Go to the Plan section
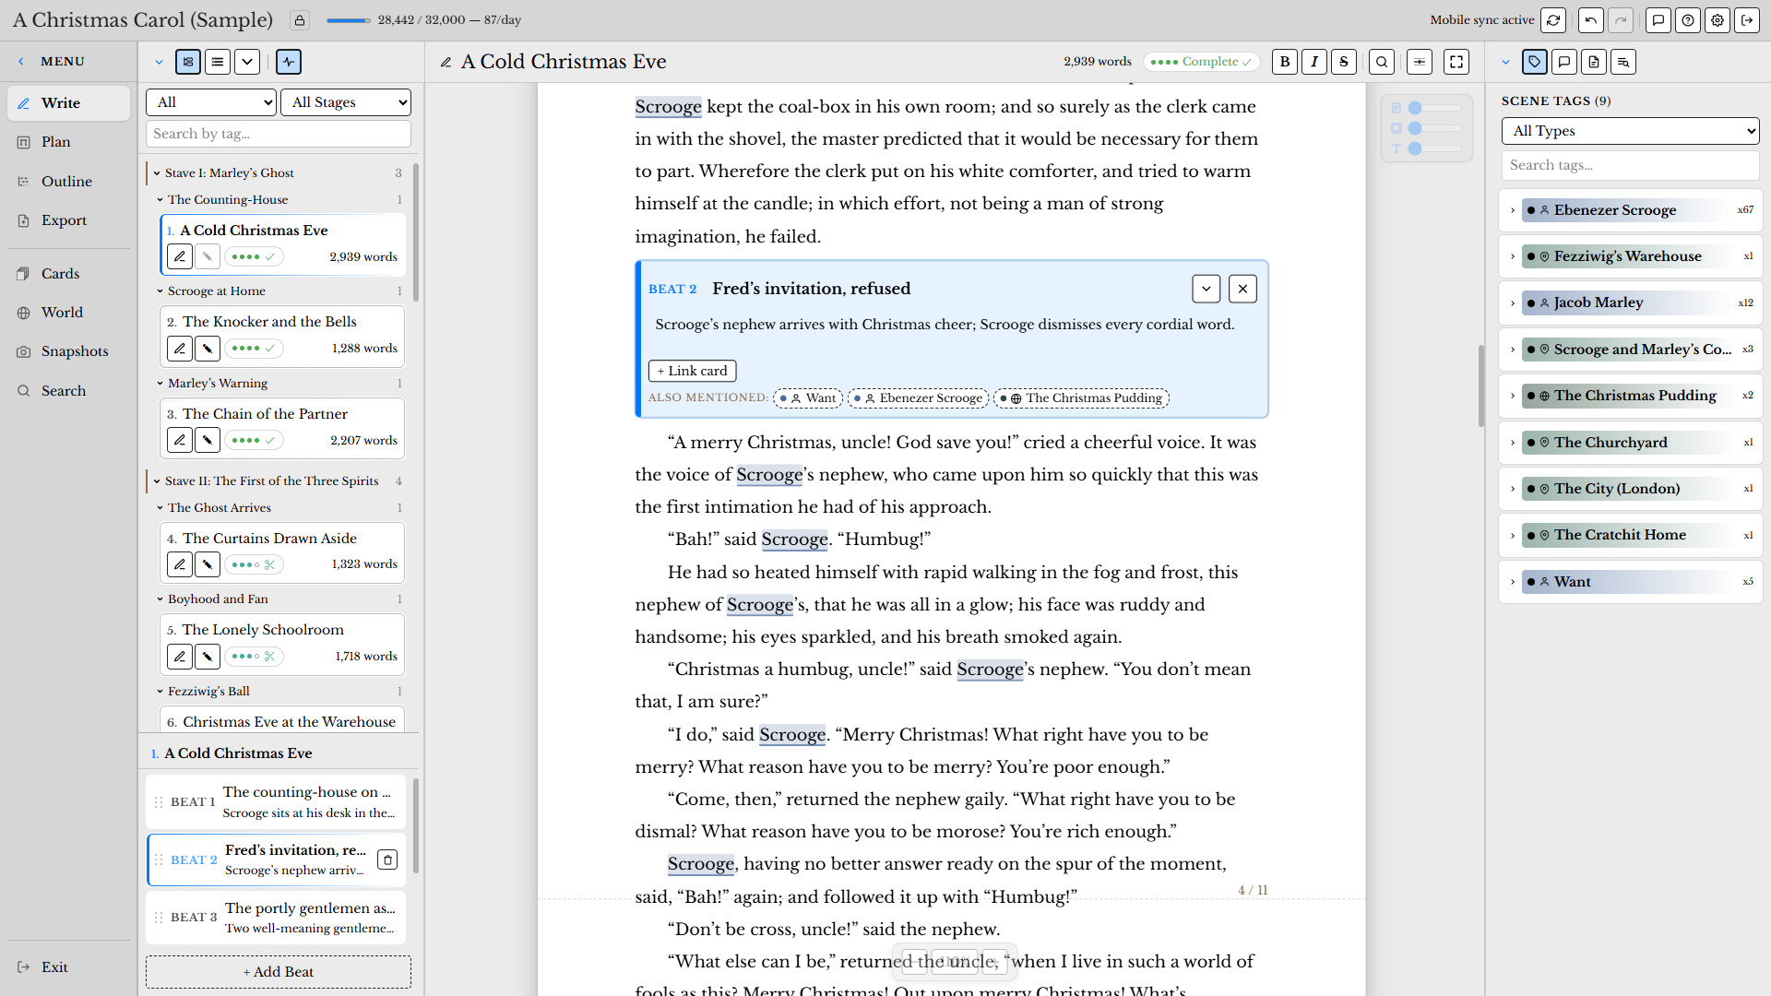The image size is (1771, 996). click(68, 142)
